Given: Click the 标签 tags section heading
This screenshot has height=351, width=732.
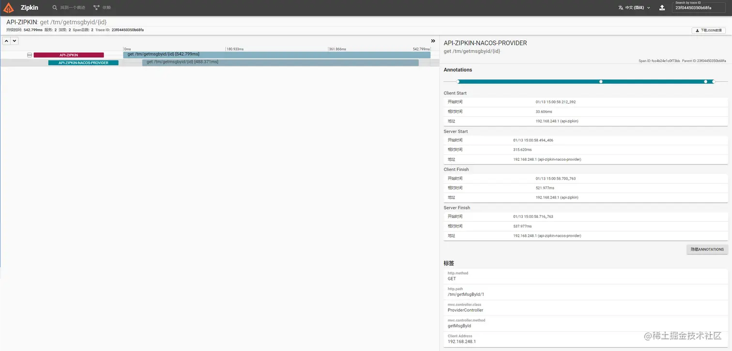Looking at the screenshot, I should [449, 263].
